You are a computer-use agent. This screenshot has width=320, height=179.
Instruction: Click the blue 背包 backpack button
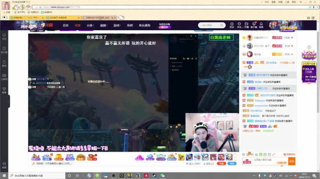[232, 163]
